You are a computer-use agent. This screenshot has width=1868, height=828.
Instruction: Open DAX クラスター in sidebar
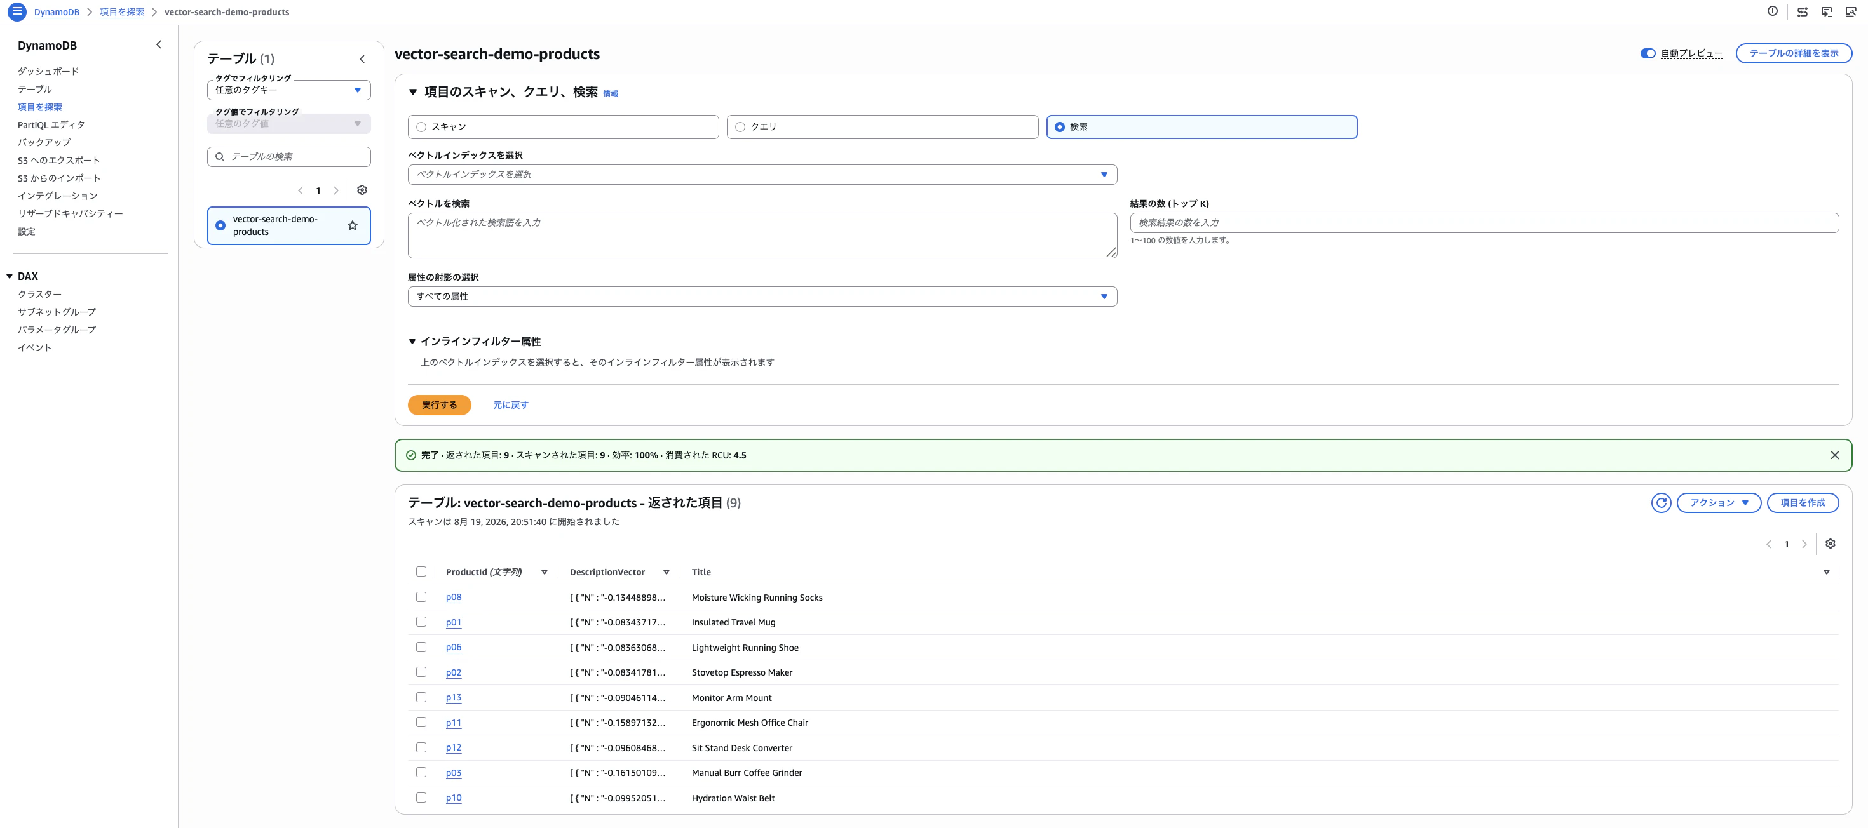pyautogui.click(x=40, y=294)
